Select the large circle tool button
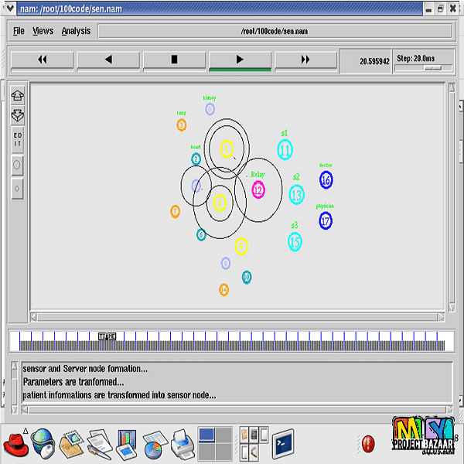 [17, 165]
